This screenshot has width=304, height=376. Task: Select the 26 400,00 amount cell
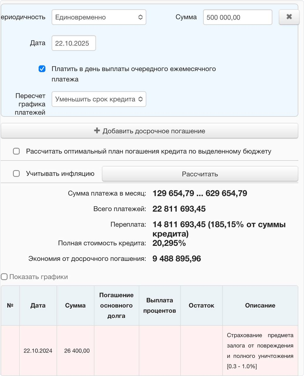click(77, 351)
